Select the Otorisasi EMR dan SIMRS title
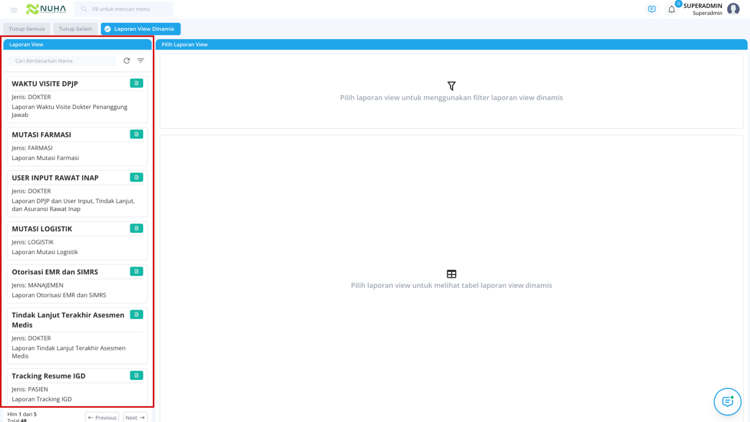Screen dimensions: 750x422 click(x=55, y=272)
